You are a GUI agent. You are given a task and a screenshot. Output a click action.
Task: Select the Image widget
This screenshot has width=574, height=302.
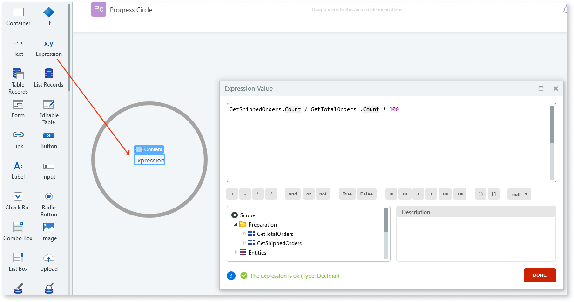[x=48, y=230]
